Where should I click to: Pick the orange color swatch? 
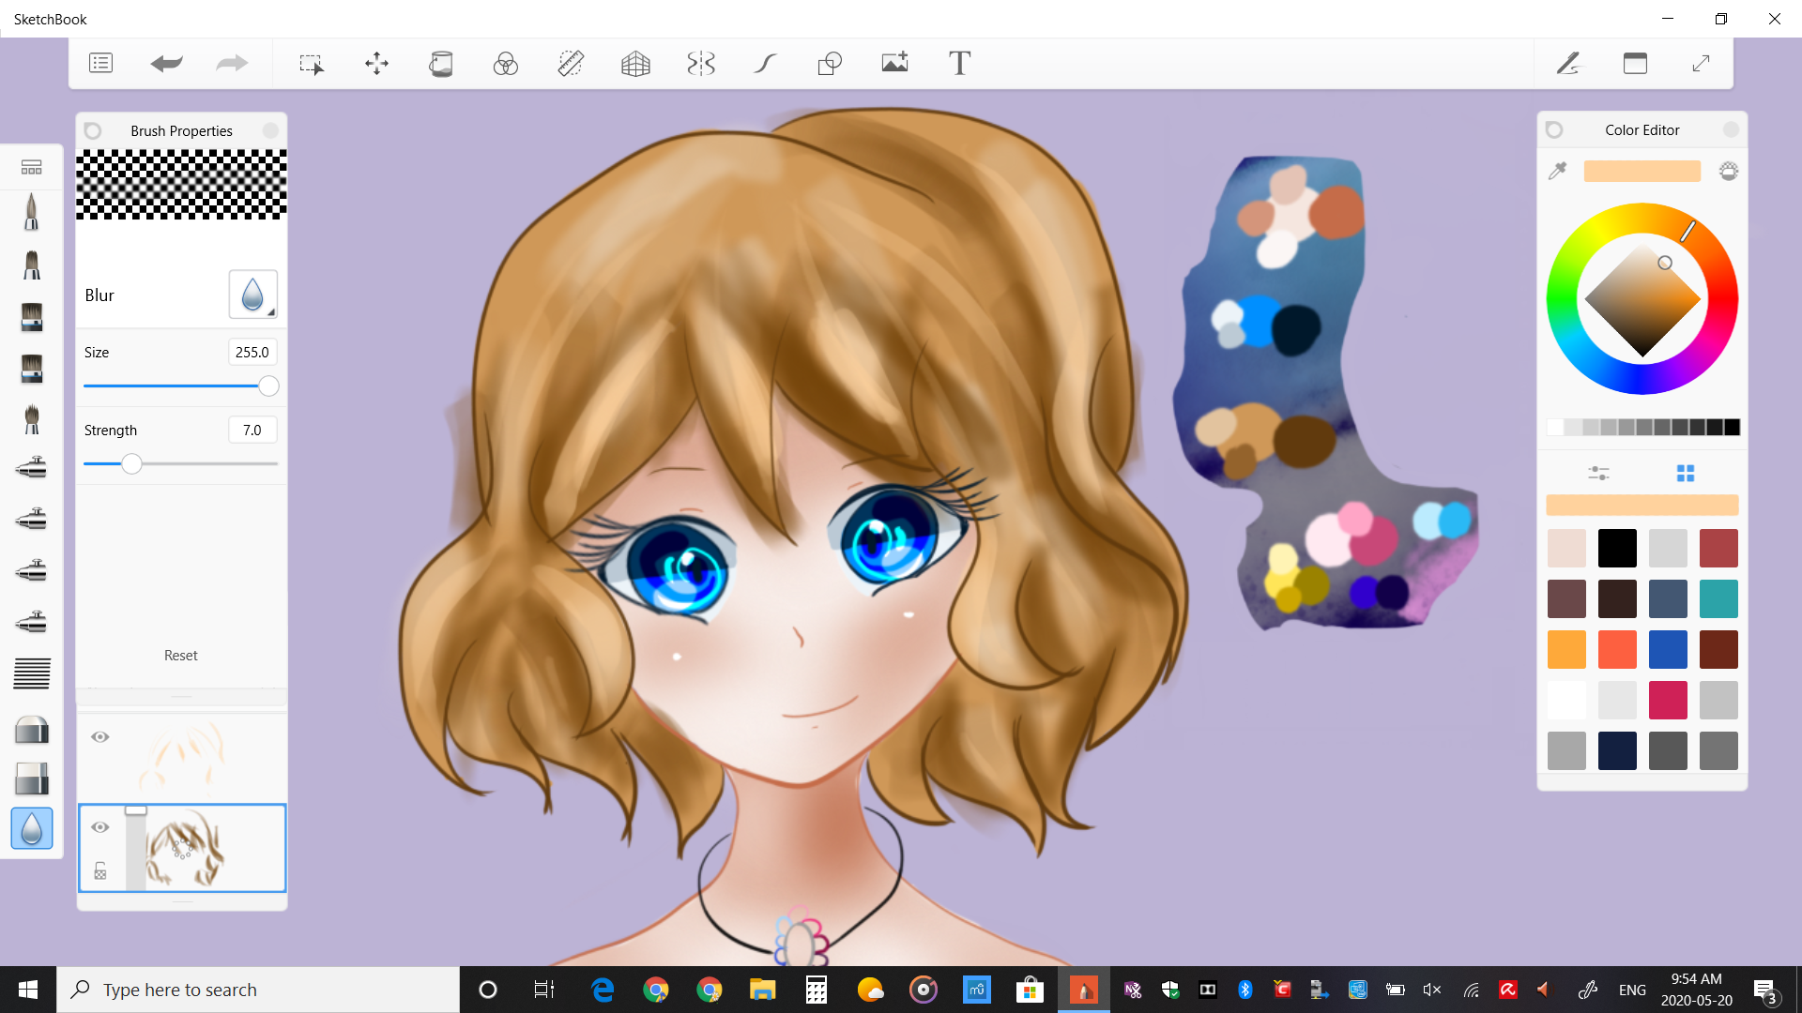[1566, 649]
